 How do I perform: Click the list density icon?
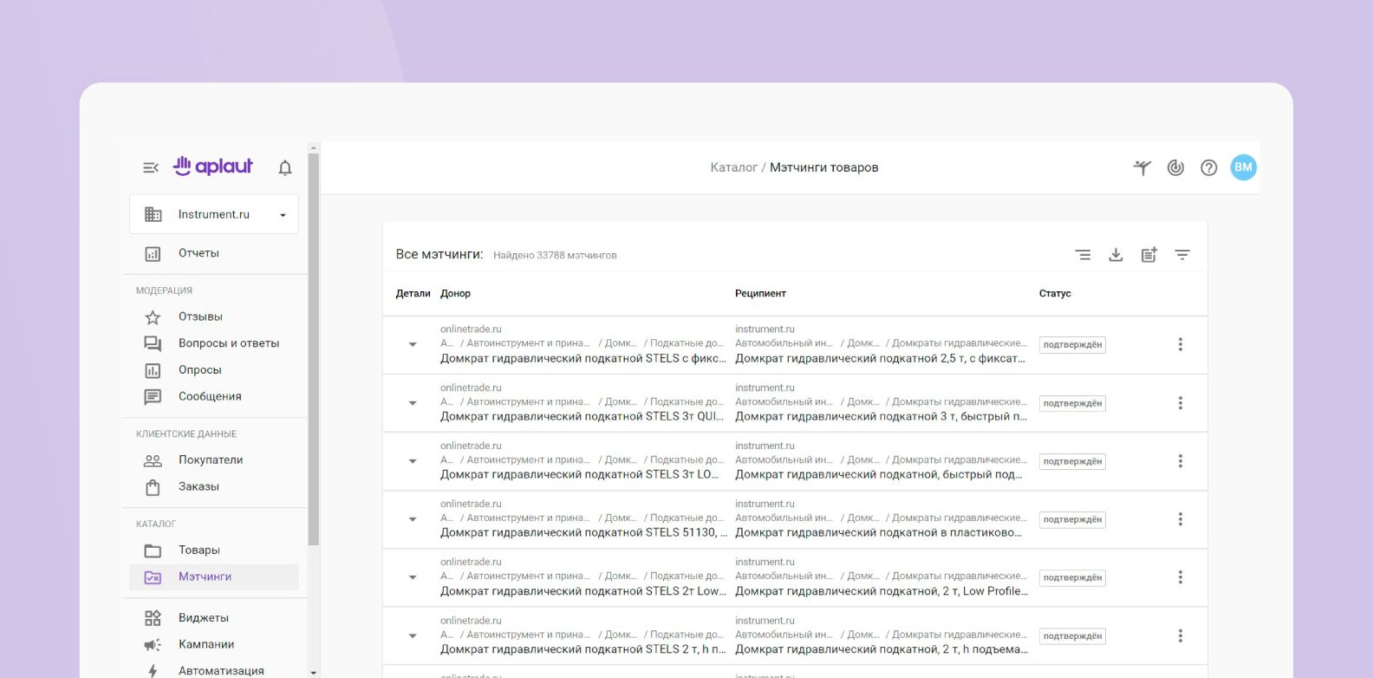tap(1083, 255)
